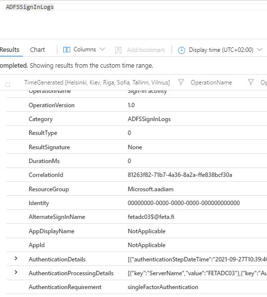Click the AlternateSignInName field name

tap(57, 217)
